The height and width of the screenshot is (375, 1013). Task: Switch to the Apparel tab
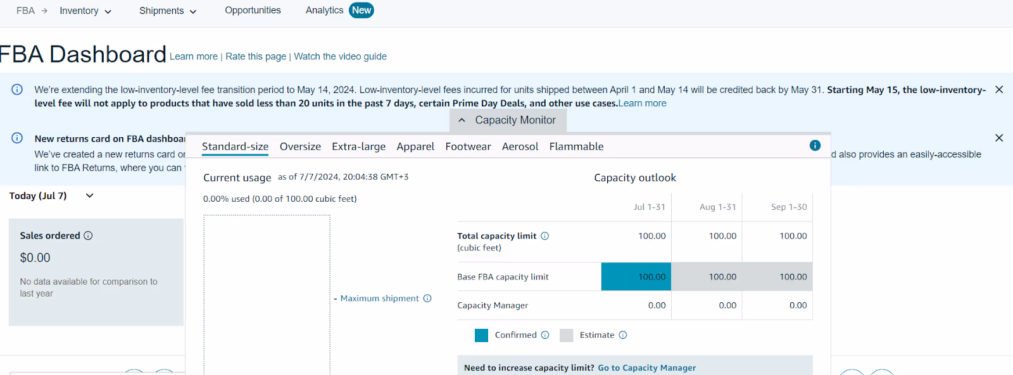415,146
